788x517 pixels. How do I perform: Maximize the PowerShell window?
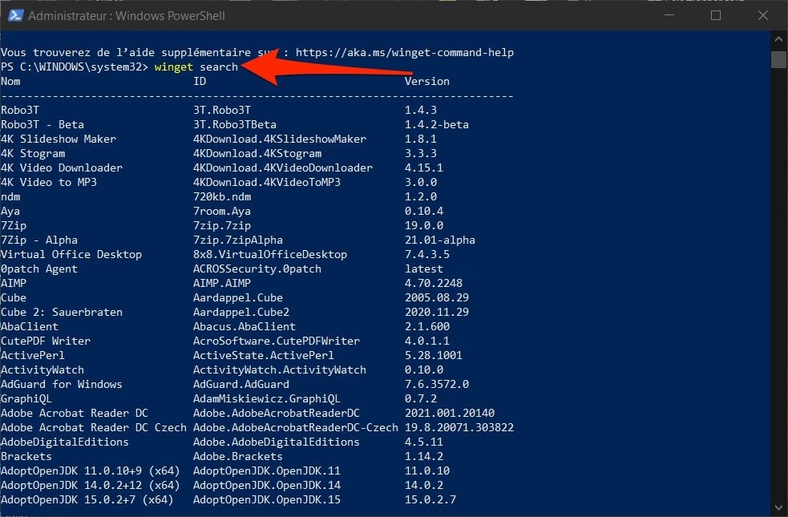tap(716, 15)
